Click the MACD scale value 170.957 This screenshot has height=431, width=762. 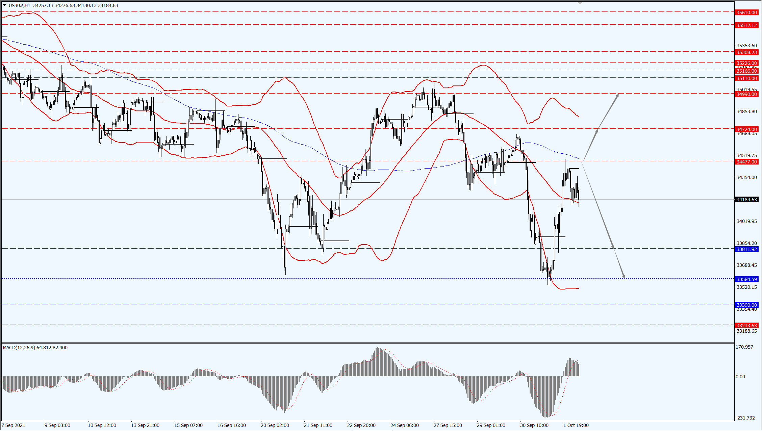pyautogui.click(x=744, y=347)
